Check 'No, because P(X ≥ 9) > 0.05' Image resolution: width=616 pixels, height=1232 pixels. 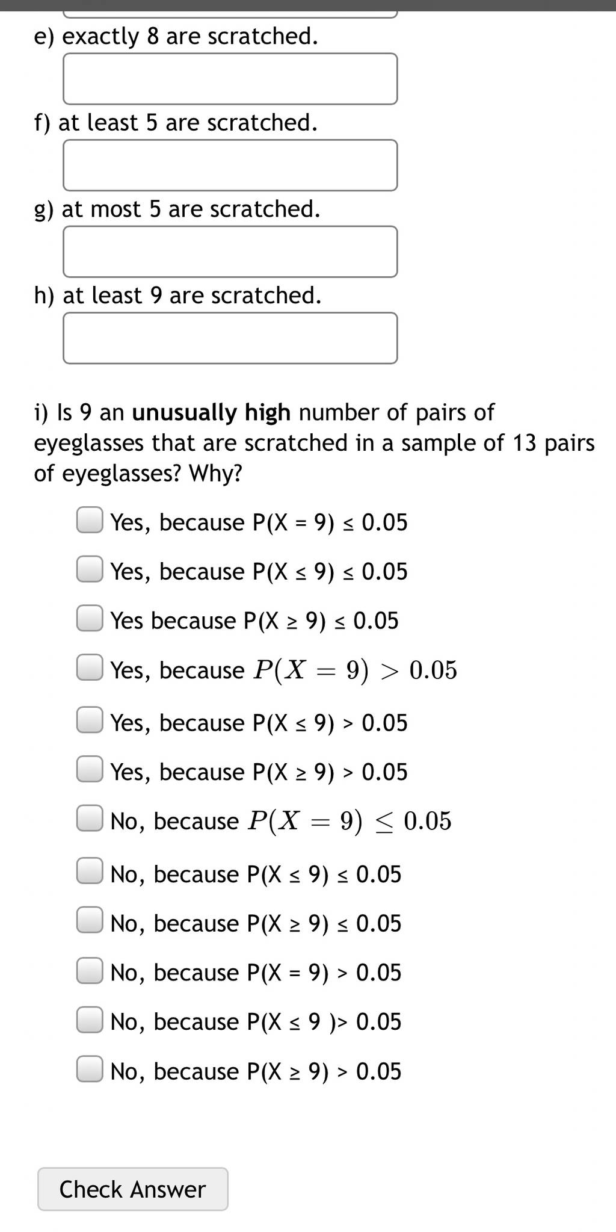click(x=90, y=1069)
